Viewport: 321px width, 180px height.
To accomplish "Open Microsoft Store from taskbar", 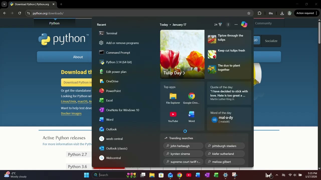I will click(x=161, y=175).
